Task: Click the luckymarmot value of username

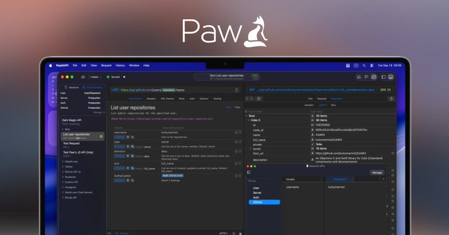Action: tap(169, 132)
